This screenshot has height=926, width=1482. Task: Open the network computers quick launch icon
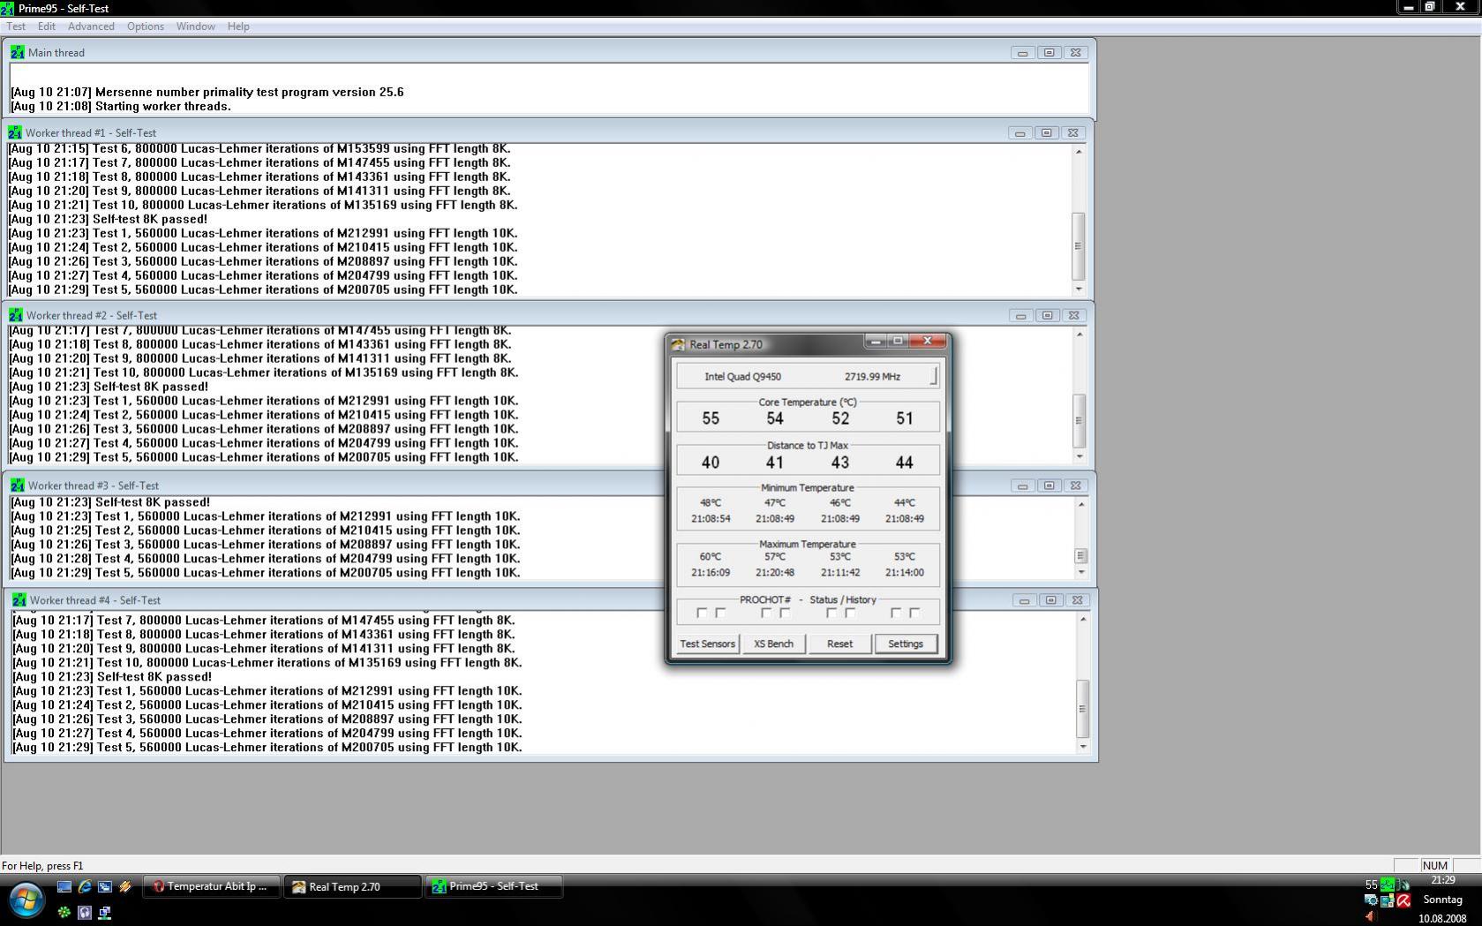[105, 912]
